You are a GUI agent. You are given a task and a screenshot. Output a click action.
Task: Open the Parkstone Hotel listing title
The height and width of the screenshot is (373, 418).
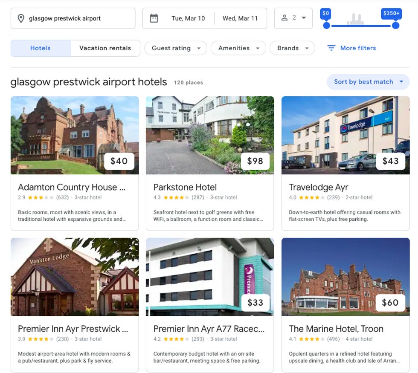pos(185,187)
